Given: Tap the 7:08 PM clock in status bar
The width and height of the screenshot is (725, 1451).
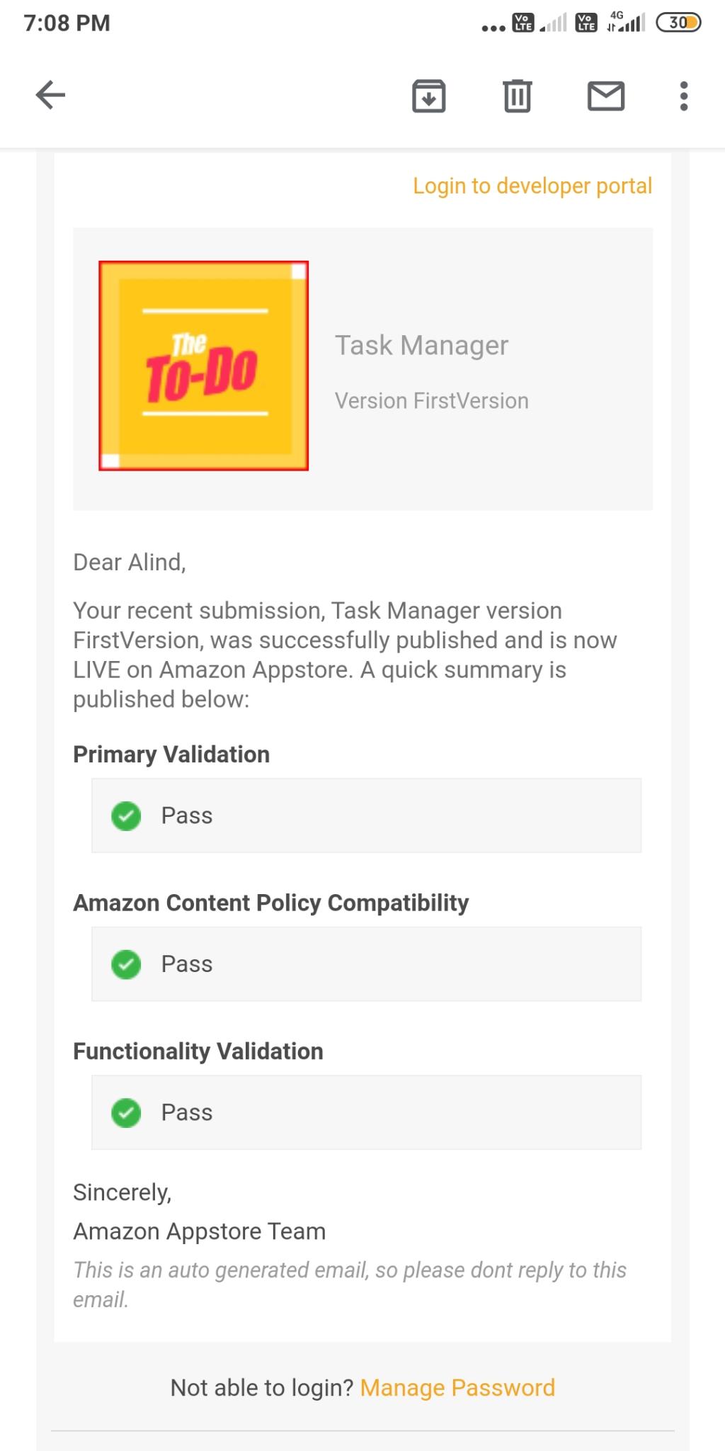Looking at the screenshot, I should pyautogui.click(x=67, y=23).
